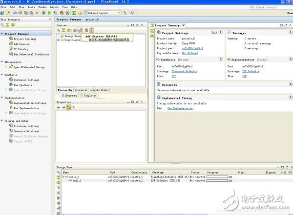Screen dimensions: 293x215
Task: Click Run Synthesis in Flow Navigator
Action: pos(22,85)
